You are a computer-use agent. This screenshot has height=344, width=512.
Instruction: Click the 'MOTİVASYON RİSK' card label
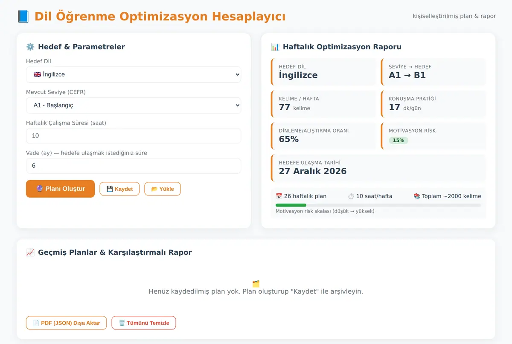coord(412,131)
